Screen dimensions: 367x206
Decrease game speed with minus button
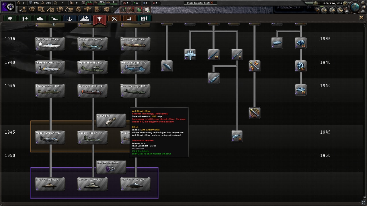coord(316,3)
